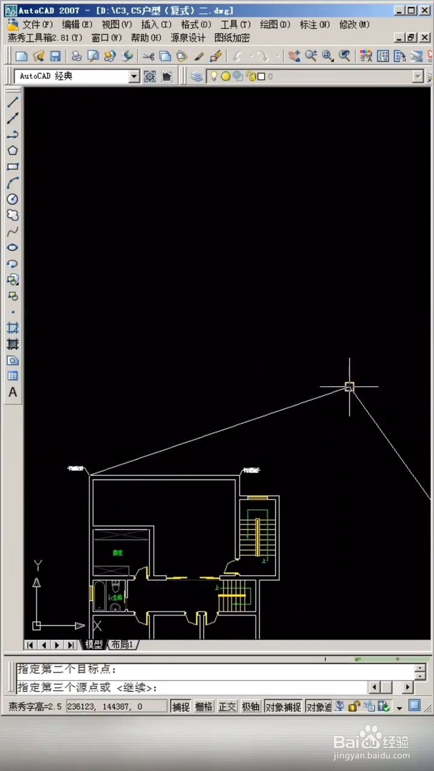Screen dimensions: 434x771
Task: Toggle the 对象捕捉 object snap button
Action: click(x=283, y=707)
